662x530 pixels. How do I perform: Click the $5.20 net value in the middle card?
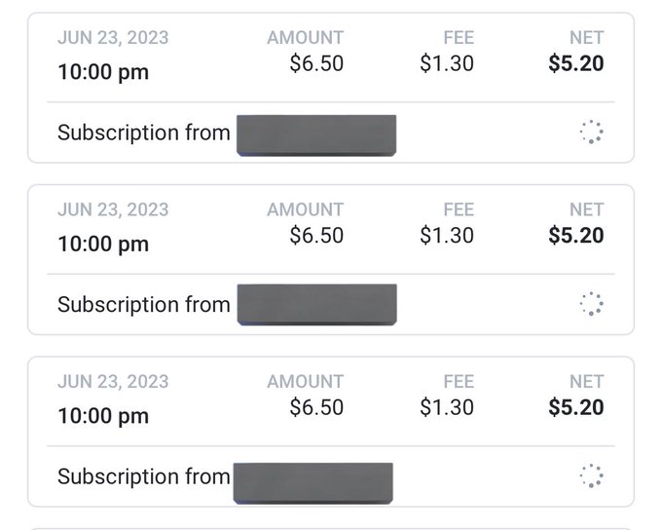576,236
